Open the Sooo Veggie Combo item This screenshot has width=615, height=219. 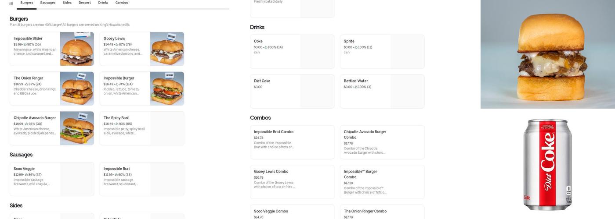pos(292,212)
